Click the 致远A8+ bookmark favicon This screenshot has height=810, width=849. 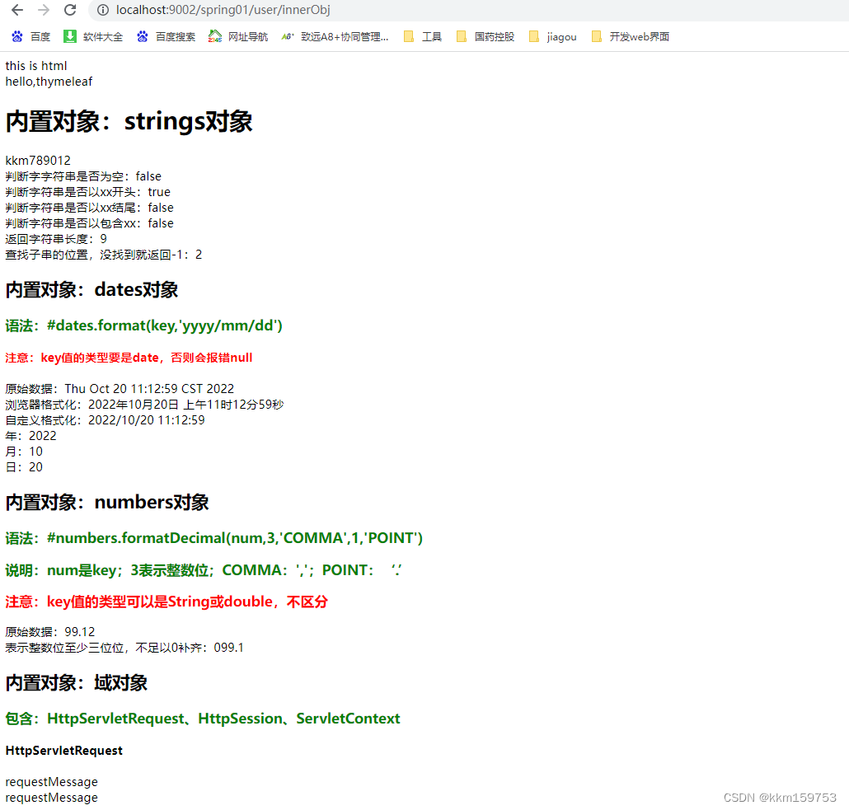click(x=287, y=36)
